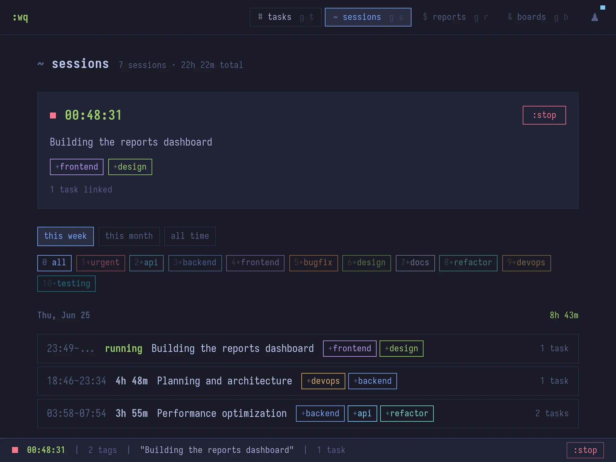Screen dimensions: 616x462
Task: Click the red recording indicator in timer card
Action: 53,115
